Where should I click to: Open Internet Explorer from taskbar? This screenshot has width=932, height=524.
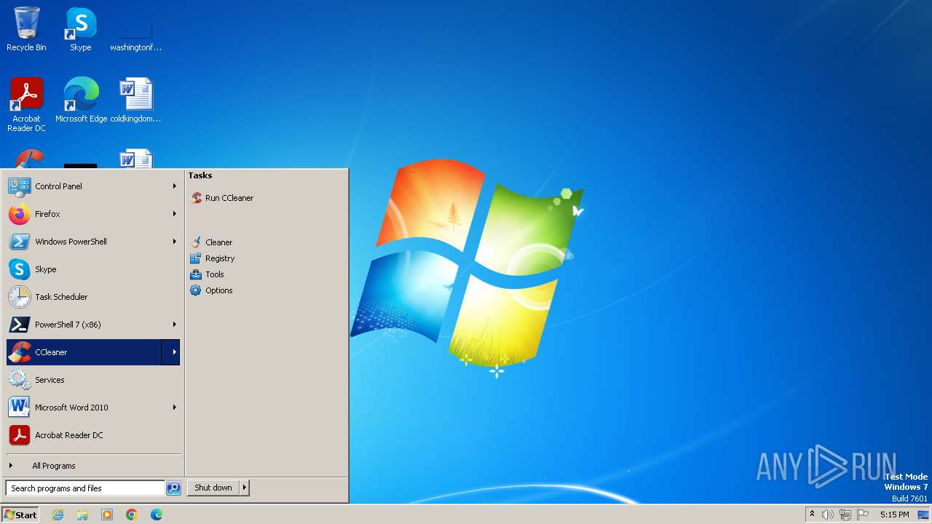point(58,515)
